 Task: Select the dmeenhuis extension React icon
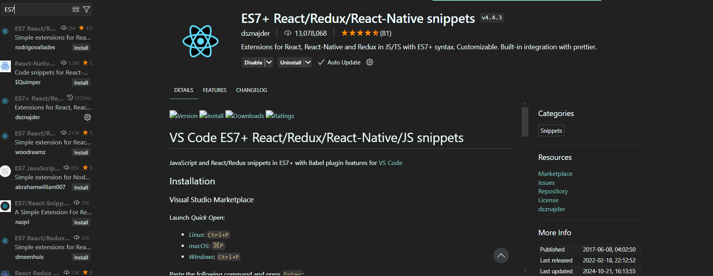pyautogui.click(x=5, y=241)
